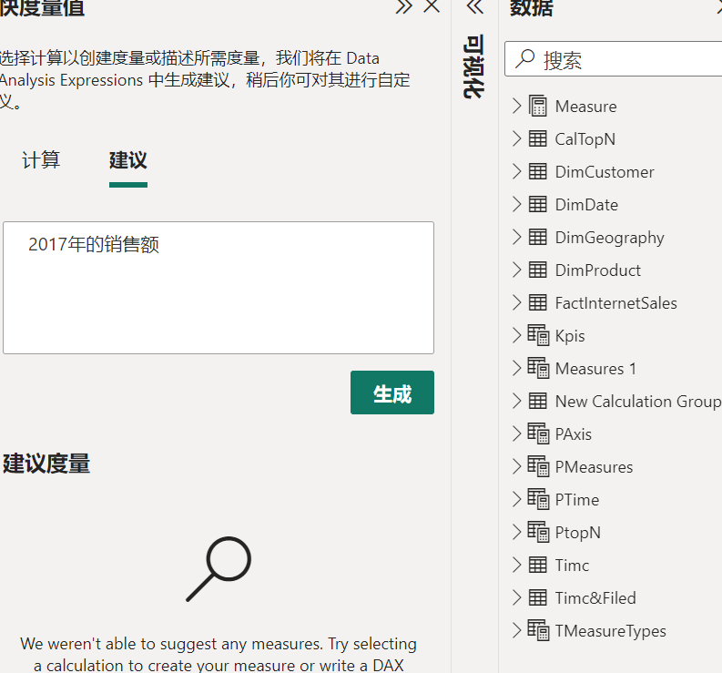Select the FactInternetSales table name
This screenshot has height=673, width=722.
click(x=616, y=302)
